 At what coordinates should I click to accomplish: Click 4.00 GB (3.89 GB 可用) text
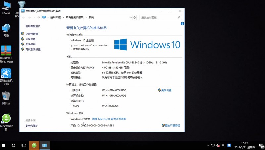click(x=116, y=68)
